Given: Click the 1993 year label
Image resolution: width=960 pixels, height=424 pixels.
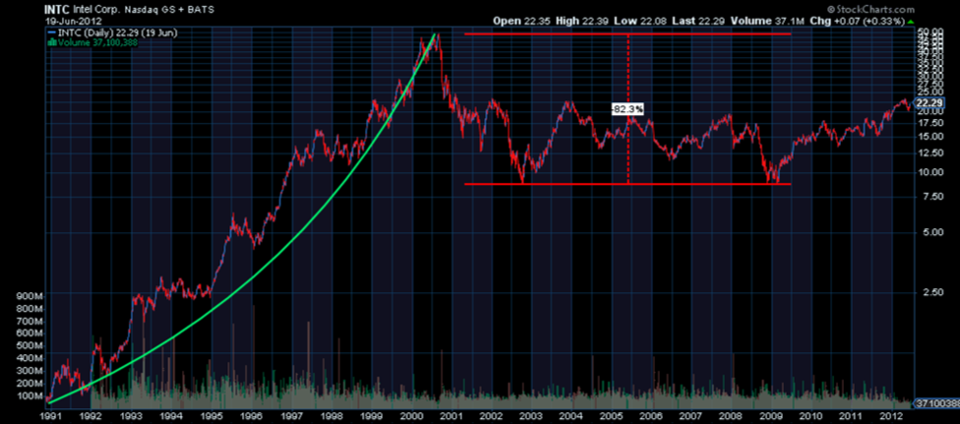Looking at the screenshot, I should pyautogui.click(x=132, y=416).
